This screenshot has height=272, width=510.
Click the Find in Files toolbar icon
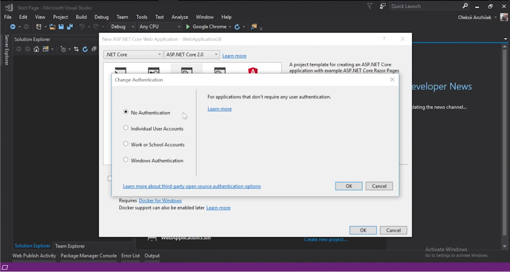click(x=254, y=27)
